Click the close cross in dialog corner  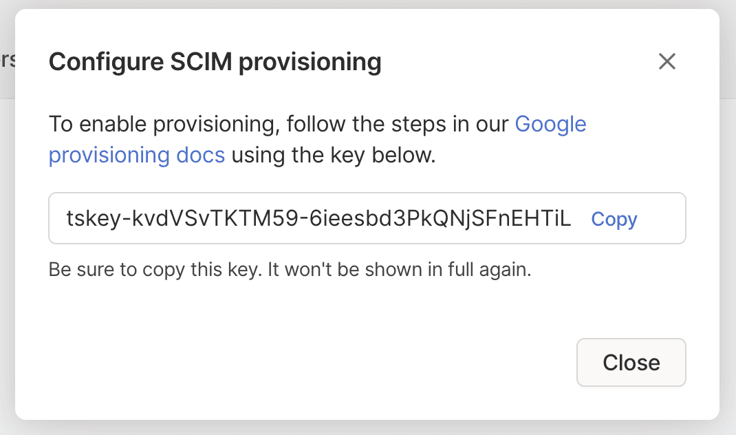667,62
